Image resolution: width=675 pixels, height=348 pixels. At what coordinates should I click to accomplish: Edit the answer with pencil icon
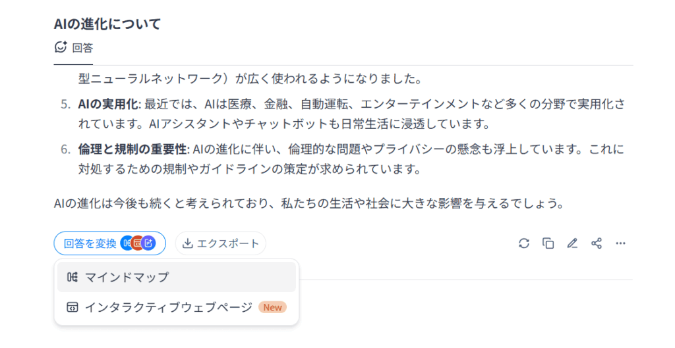pos(572,243)
